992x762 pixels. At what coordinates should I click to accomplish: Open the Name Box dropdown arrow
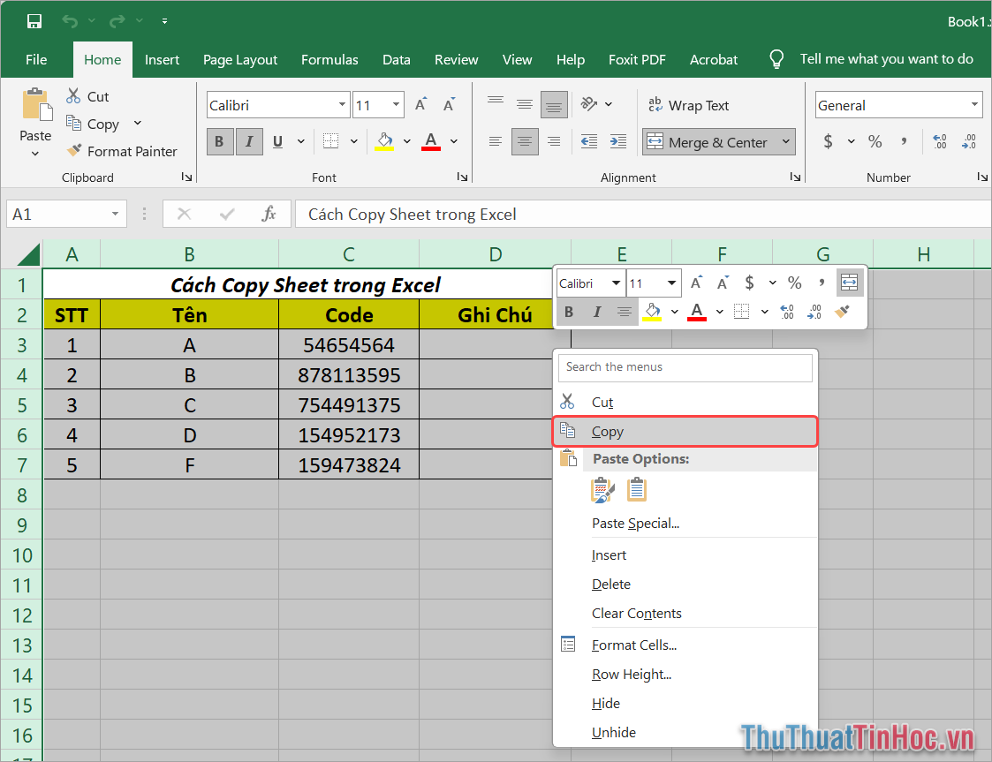tap(115, 214)
